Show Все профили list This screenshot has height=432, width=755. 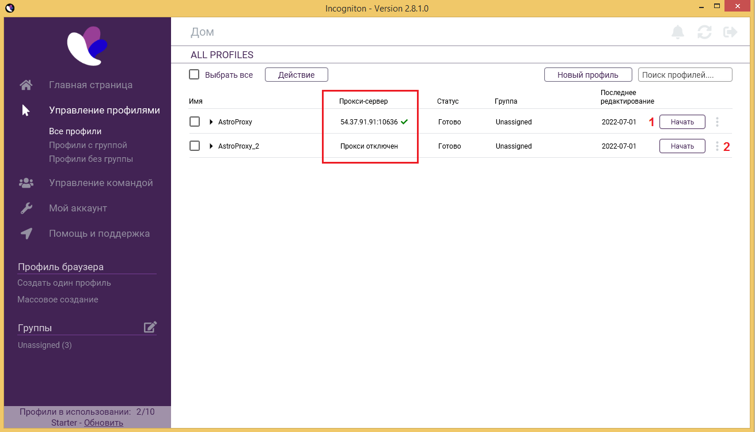(x=75, y=131)
